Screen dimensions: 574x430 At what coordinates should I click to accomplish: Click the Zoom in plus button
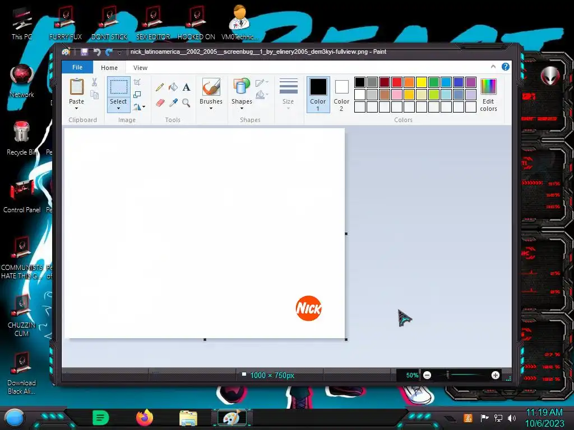point(496,375)
